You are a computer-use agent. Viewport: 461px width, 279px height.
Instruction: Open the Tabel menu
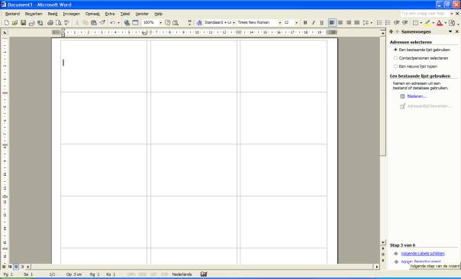(x=125, y=14)
